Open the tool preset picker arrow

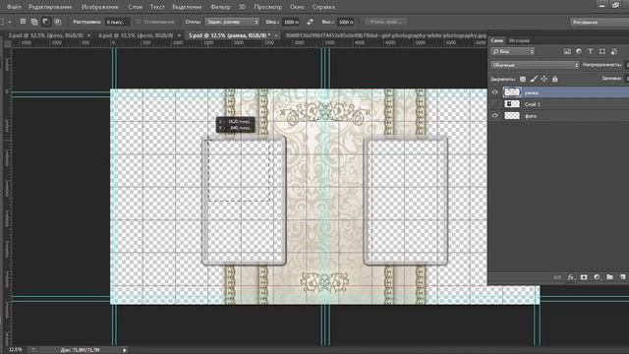(10, 22)
